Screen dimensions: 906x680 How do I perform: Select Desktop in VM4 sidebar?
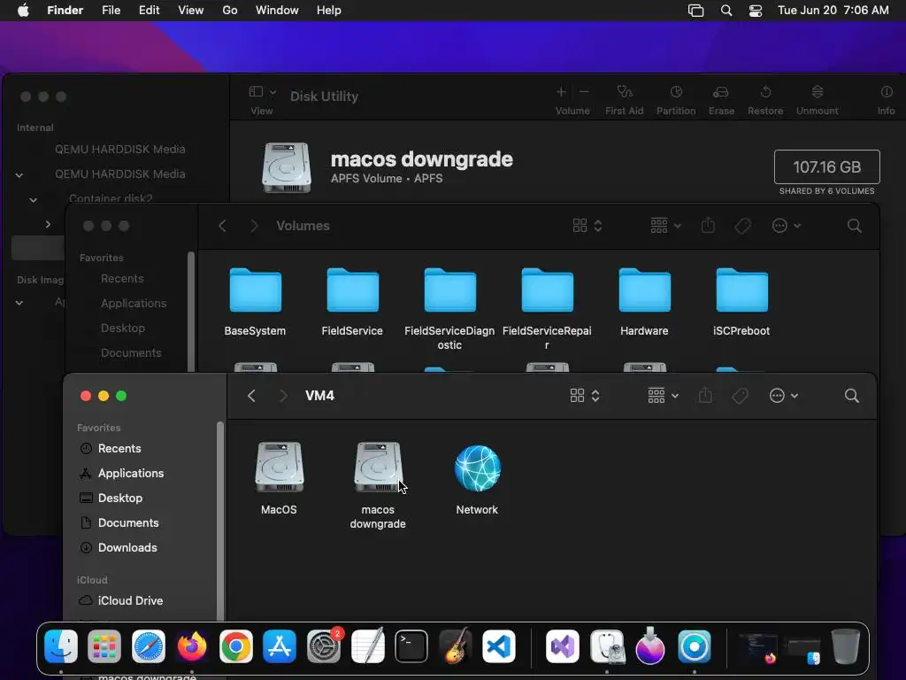120,498
